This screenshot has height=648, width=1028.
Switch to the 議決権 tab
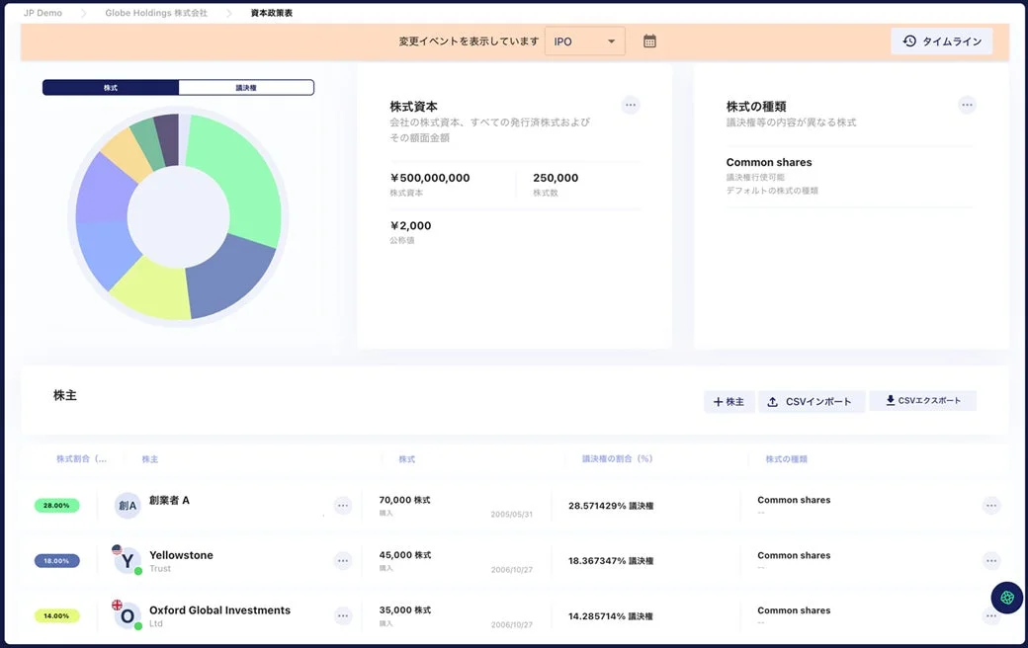pyautogui.click(x=245, y=87)
